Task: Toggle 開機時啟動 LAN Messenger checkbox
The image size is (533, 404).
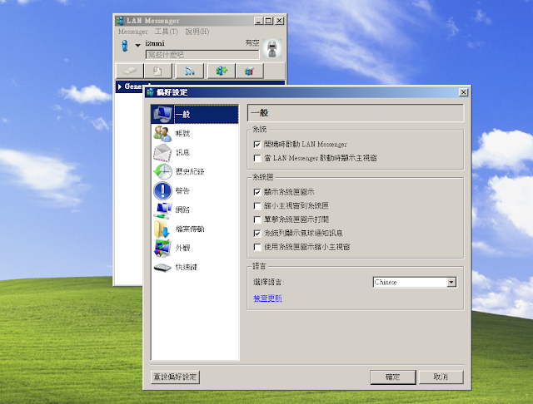Action: coord(257,145)
